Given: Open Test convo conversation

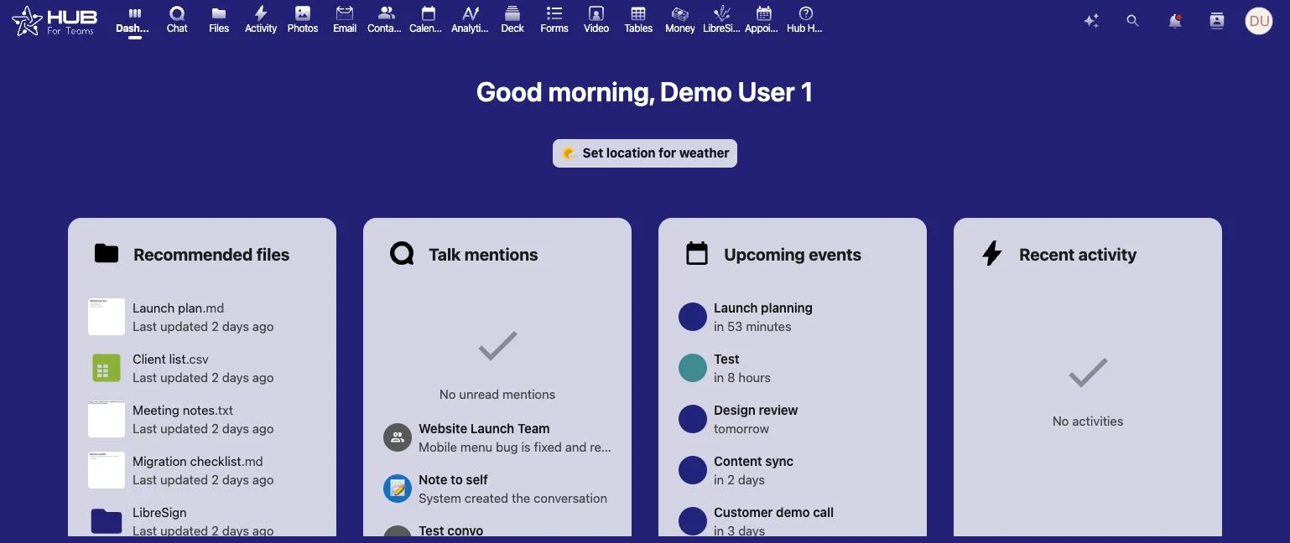Looking at the screenshot, I should (x=497, y=531).
